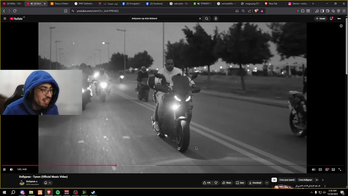Go to YouTube home via logo
Viewport: 348px width, 196px height.
click(x=17, y=19)
